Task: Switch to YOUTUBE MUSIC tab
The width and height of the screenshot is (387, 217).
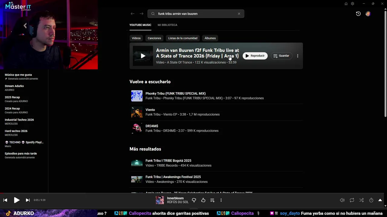Action: 140,25
